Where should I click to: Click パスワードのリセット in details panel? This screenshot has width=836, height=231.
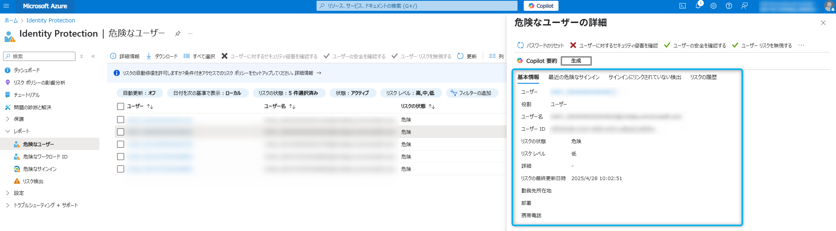click(x=541, y=46)
